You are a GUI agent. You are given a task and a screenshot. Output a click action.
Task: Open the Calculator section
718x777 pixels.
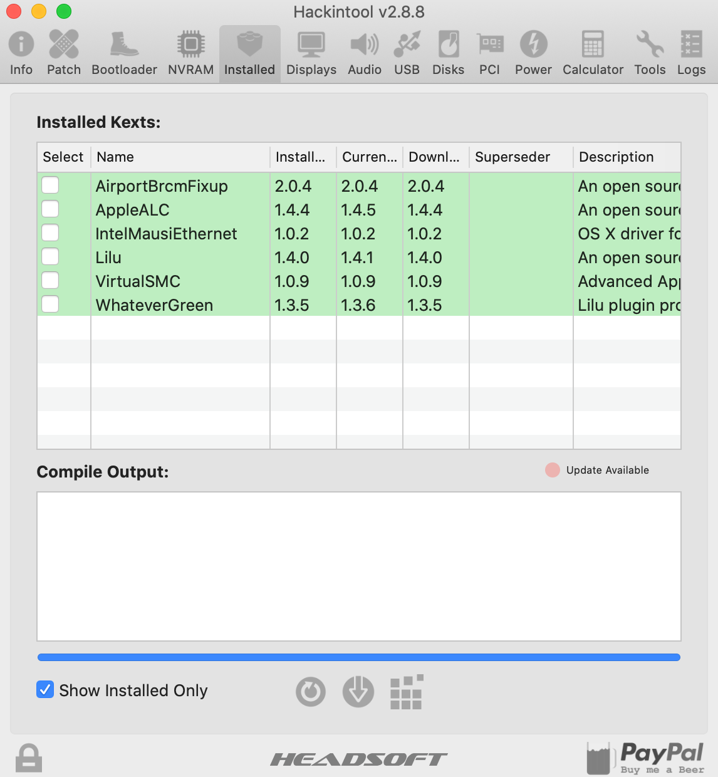pyautogui.click(x=593, y=53)
